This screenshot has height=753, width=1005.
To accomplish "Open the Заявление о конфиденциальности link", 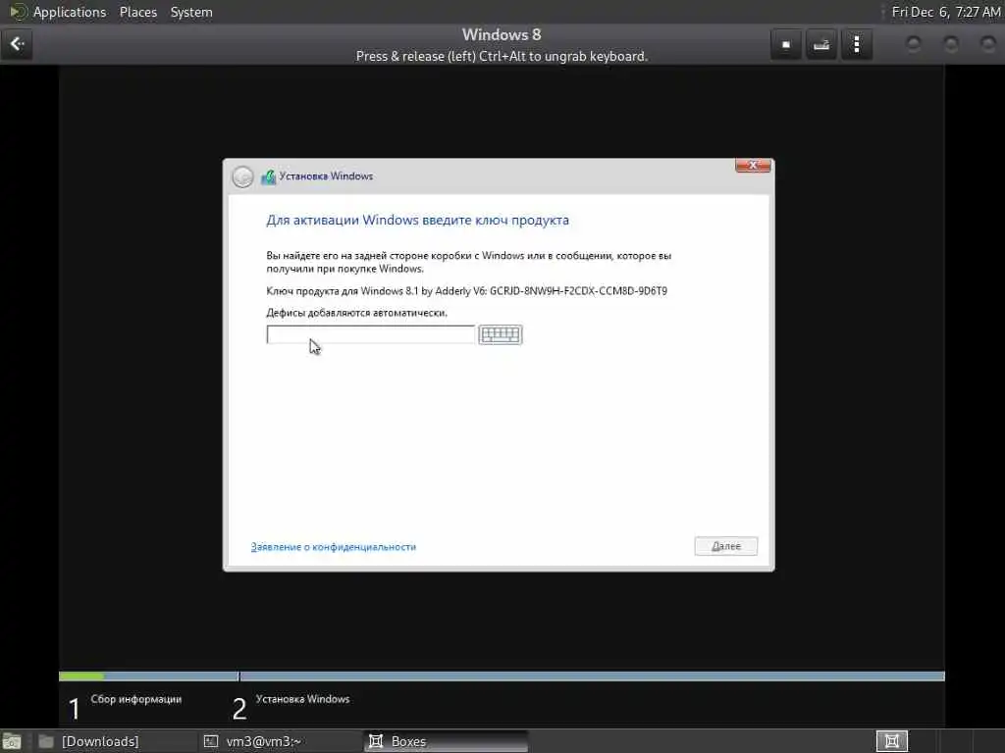I will (334, 547).
